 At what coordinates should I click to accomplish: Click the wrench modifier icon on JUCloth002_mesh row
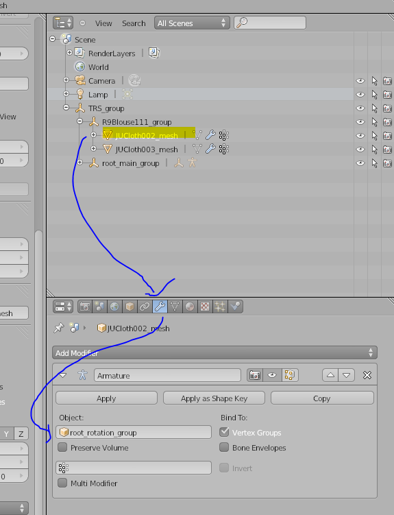pyautogui.click(x=210, y=135)
